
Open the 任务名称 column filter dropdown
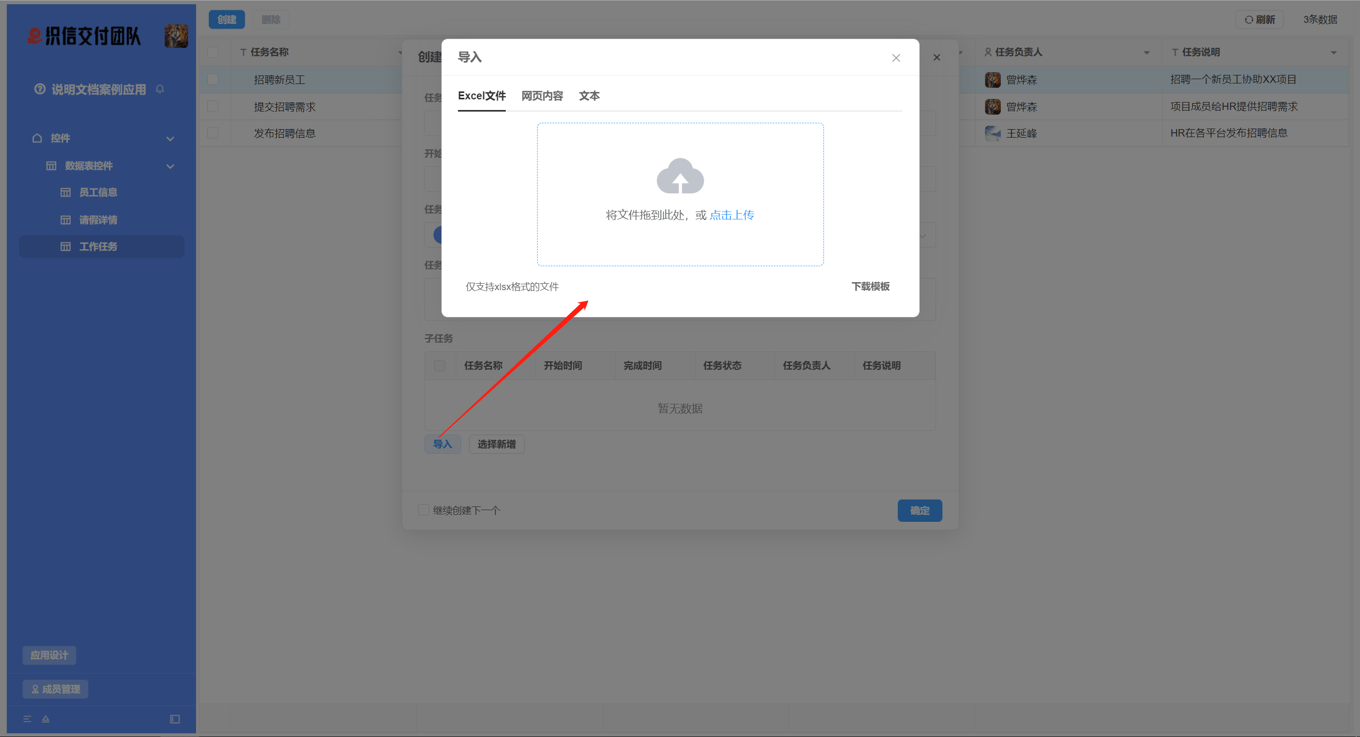point(399,53)
